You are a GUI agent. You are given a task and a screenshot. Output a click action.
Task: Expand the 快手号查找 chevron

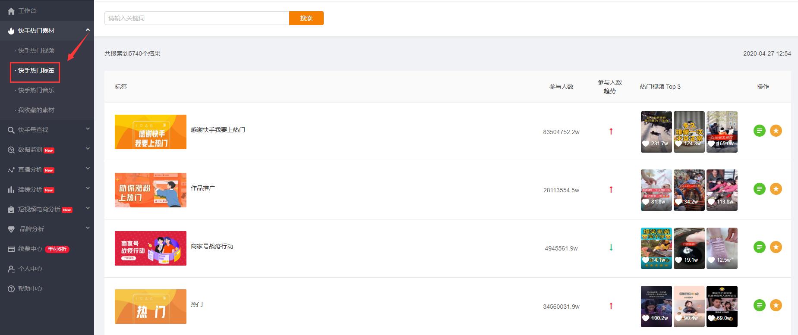pos(88,129)
